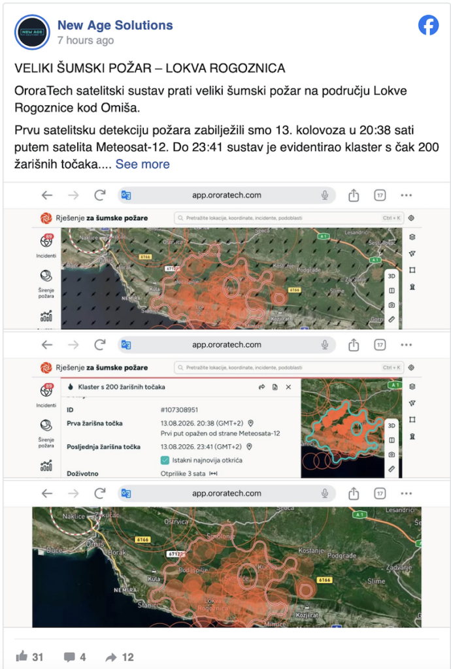451x669 pixels.
Task: Click reload icon in third screenshot
Action: [x=100, y=494]
